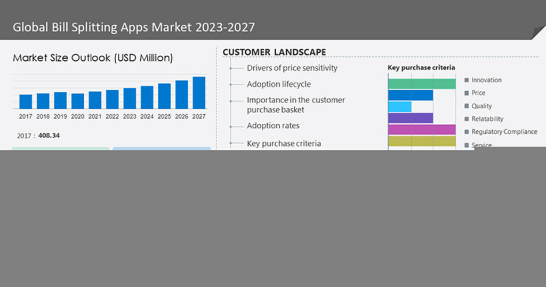Screen dimensions: 546x287
Task: Select the green Innovation bar
Action: (421, 84)
